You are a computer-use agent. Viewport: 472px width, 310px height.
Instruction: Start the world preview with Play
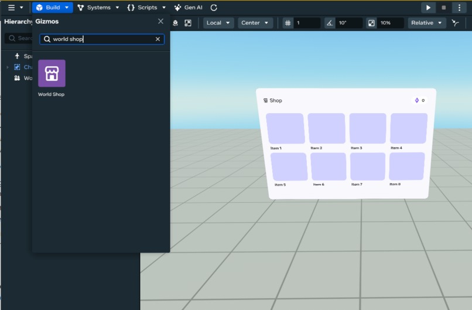point(428,8)
